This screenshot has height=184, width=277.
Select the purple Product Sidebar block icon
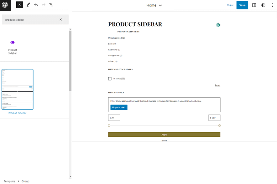pos(13,42)
